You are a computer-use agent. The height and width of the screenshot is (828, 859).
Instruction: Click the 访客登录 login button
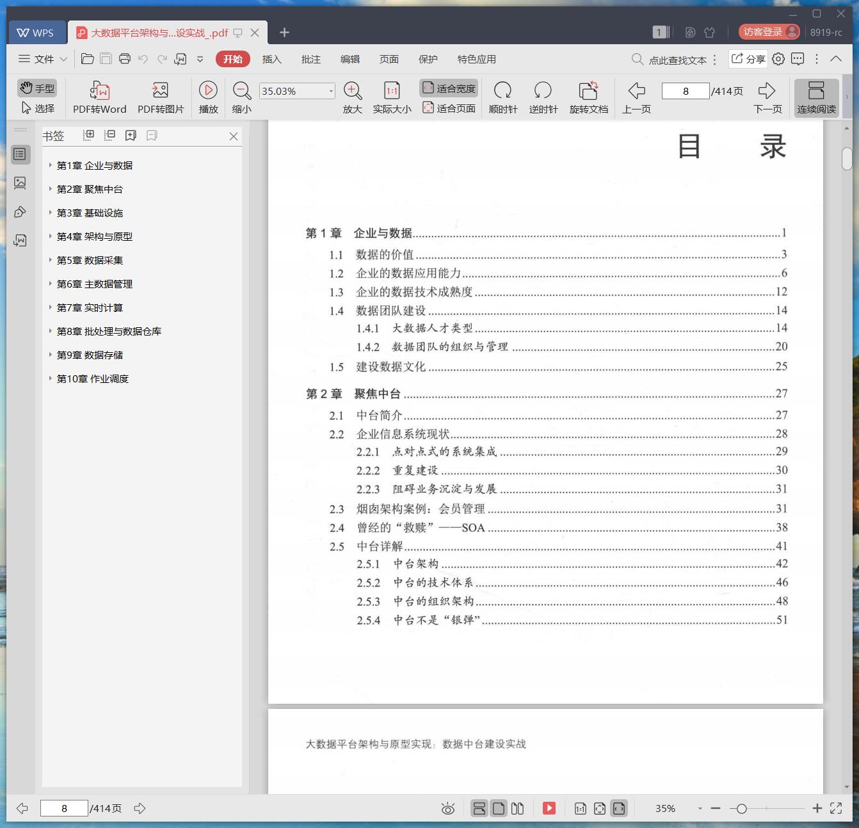(x=768, y=32)
